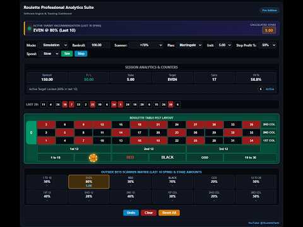Click red 34 in the Last 20 history
The height and width of the screenshot is (227, 303).
tap(114, 105)
